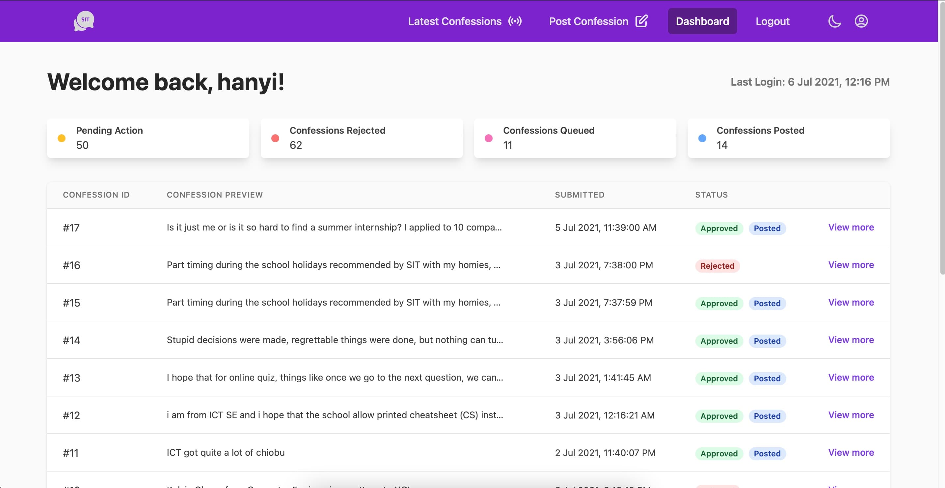Click the date 3 Jul 2021, 7:38:00 PM
Screen dimensions: 945x488
[604, 265]
